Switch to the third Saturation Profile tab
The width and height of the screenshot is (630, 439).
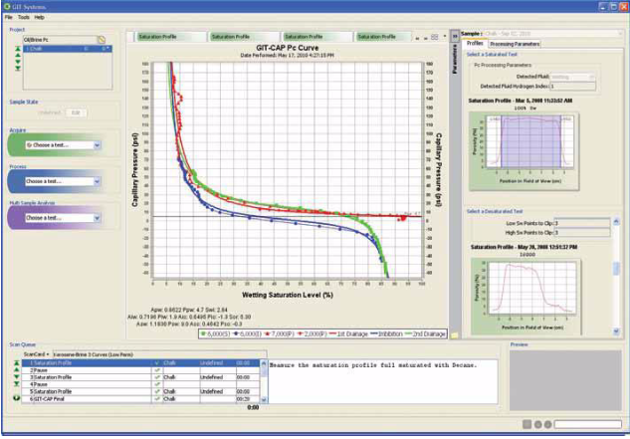click(317, 37)
